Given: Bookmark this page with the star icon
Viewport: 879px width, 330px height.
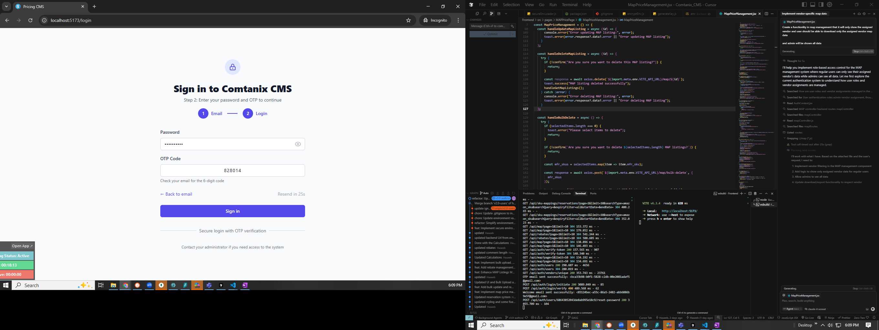Looking at the screenshot, I should pyautogui.click(x=408, y=20).
